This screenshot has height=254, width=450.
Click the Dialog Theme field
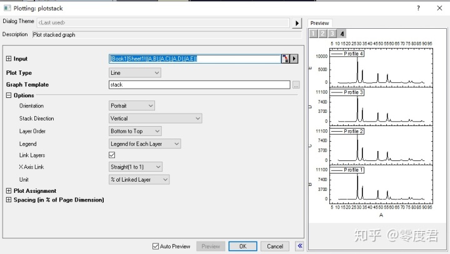pyautogui.click(x=163, y=22)
